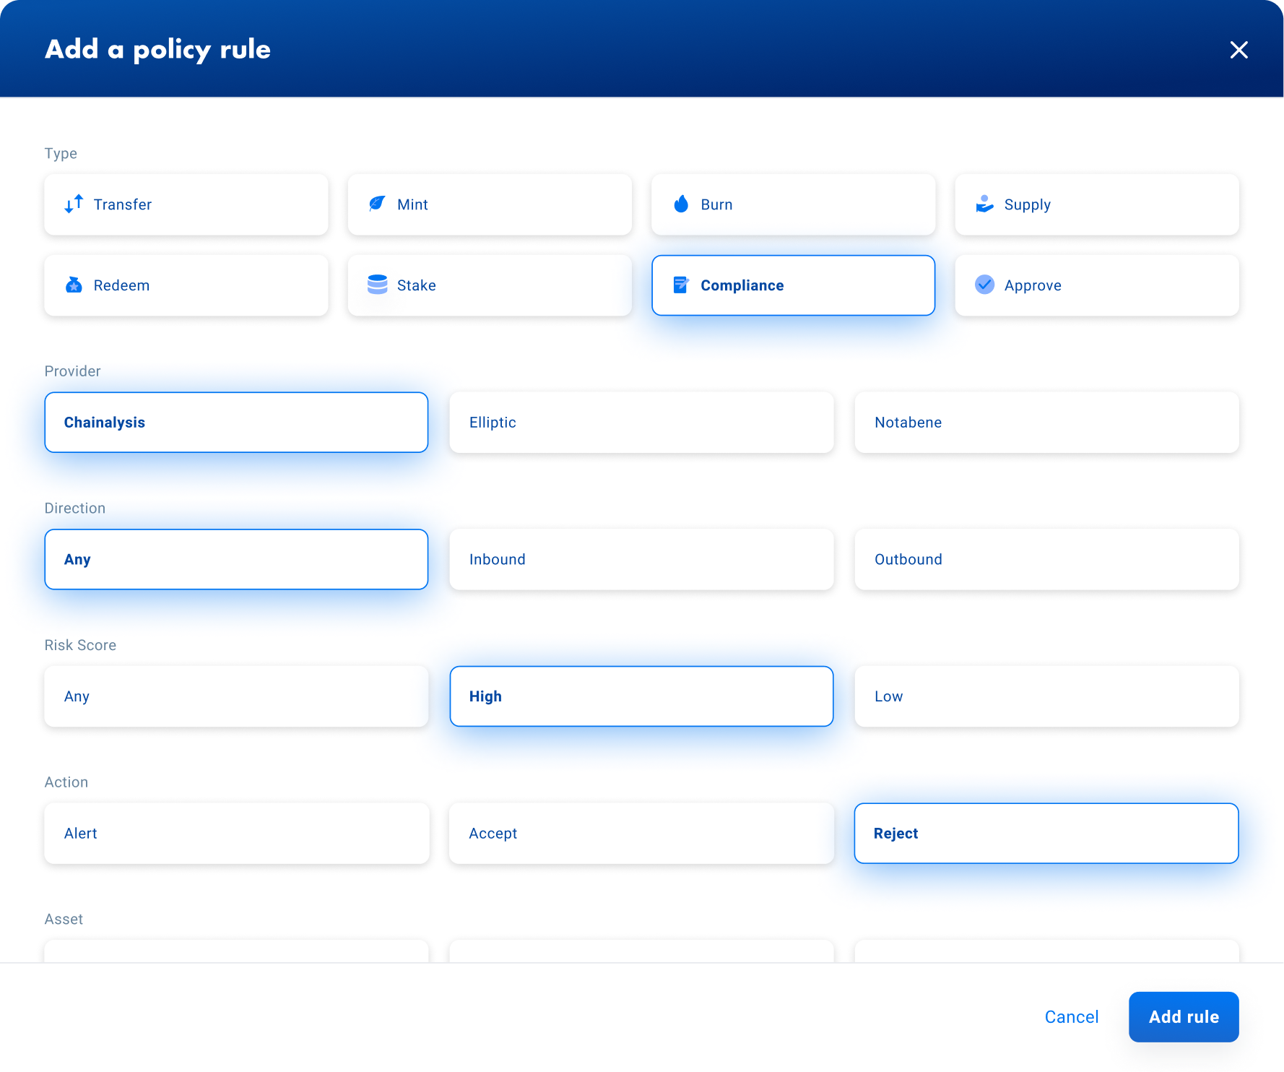
Task: Select Elliptic as the provider
Action: (641, 422)
